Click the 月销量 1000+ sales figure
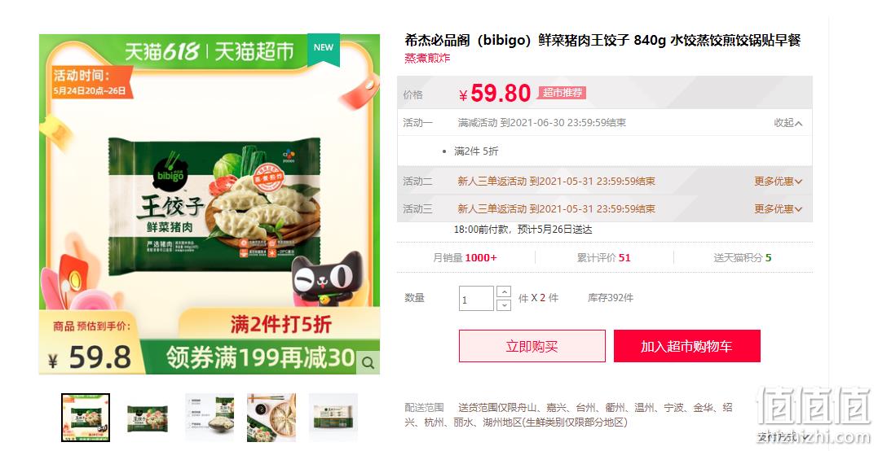Screen dimensions: 878x451 point(465,257)
